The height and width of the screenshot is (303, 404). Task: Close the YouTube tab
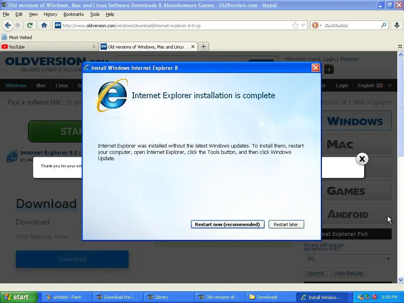[94, 47]
